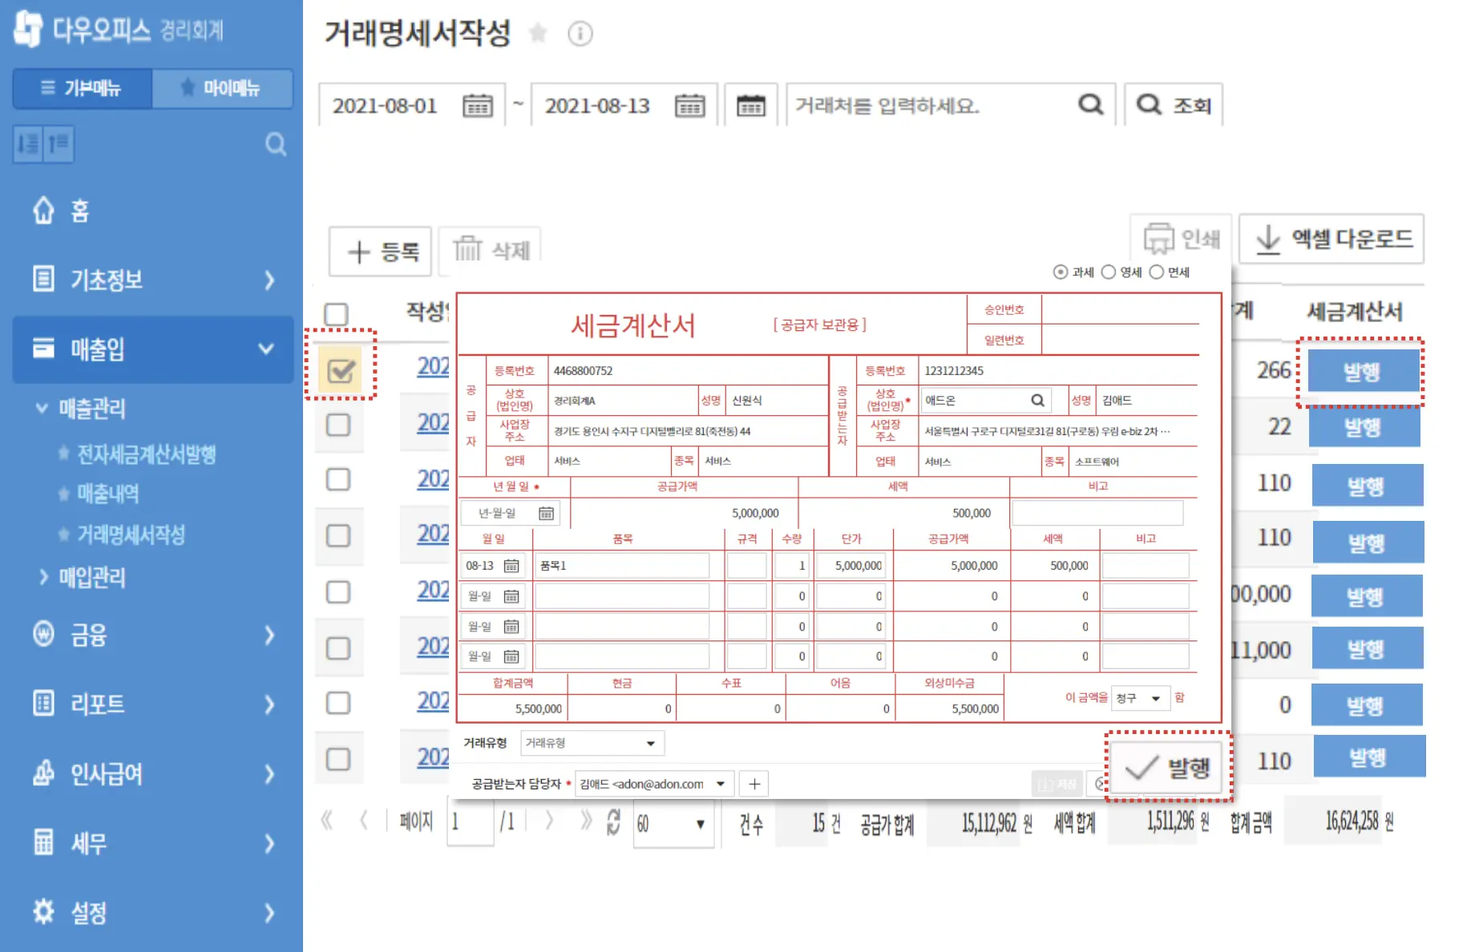Click the calendar icon next to 2021-08-13
Viewport: 1475px width, 952px height.
[x=689, y=105]
